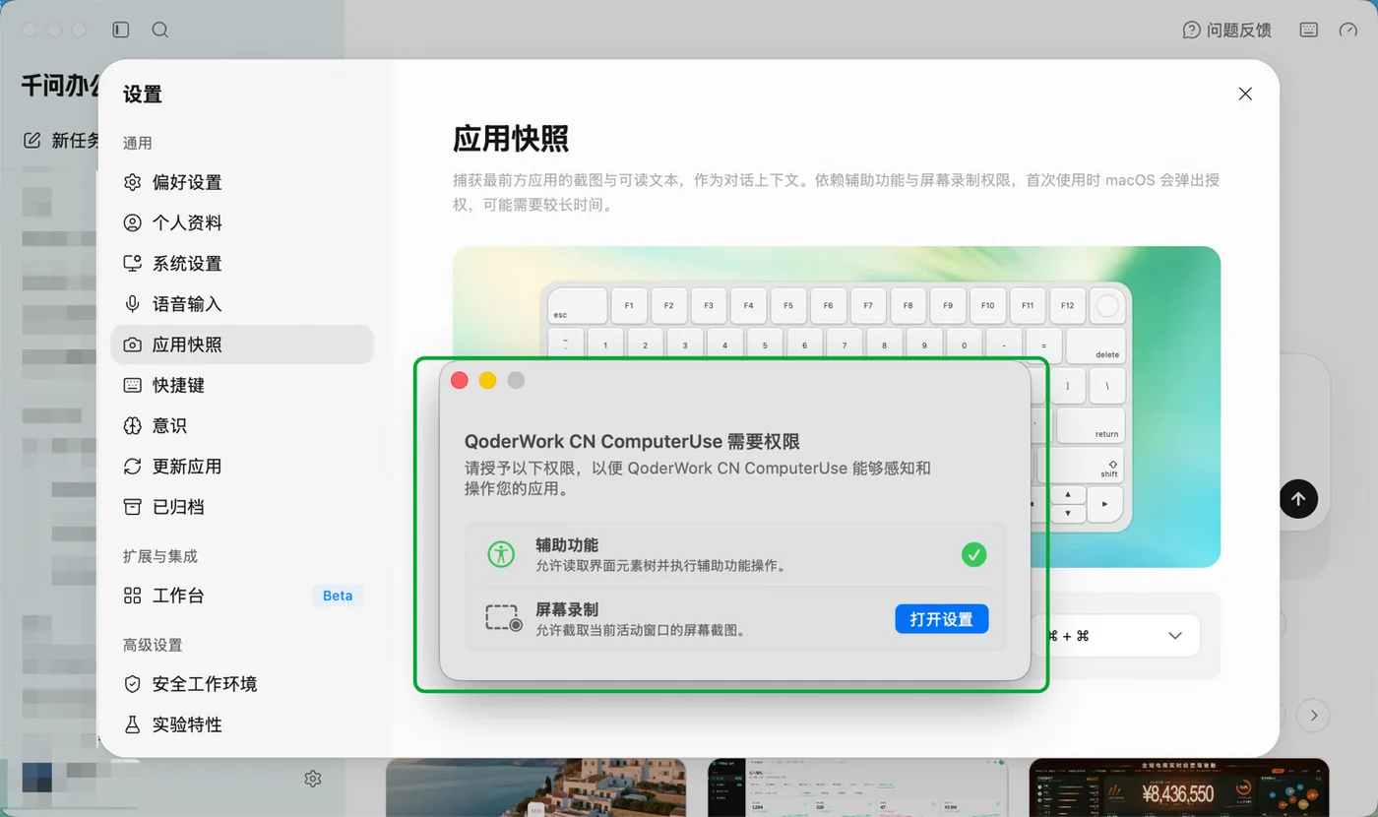The width and height of the screenshot is (1378, 817).
Task: Click the 打开设置 button for screen recording
Action: click(x=941, y=619)
